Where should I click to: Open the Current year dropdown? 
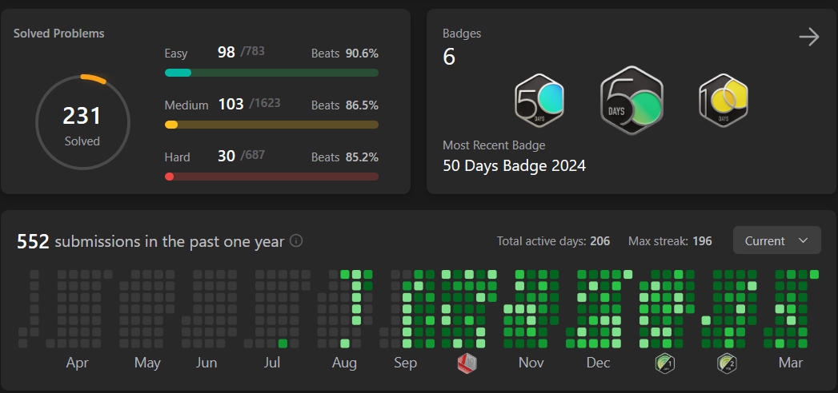776,240
